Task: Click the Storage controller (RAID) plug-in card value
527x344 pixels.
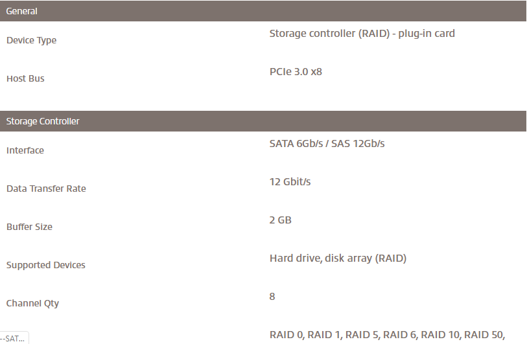Action: click(x=362, y=33)
